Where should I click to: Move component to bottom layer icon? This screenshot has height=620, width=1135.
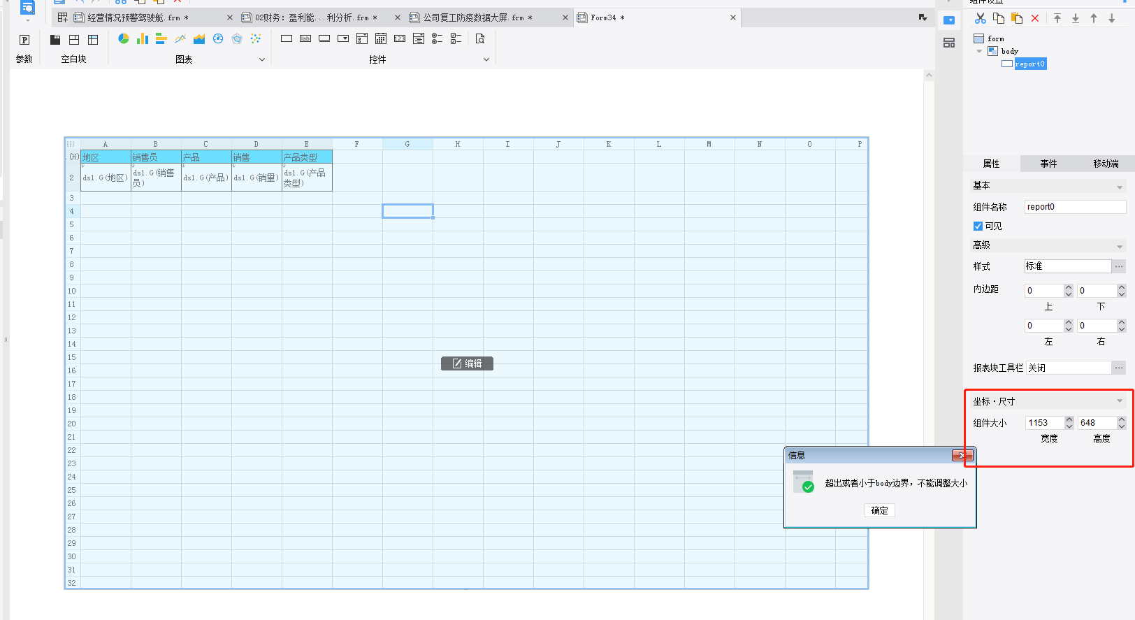[x=1076, y=18]
